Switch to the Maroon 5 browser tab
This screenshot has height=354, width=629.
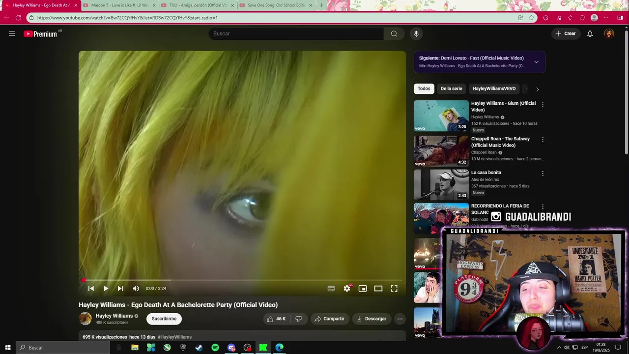119,5
